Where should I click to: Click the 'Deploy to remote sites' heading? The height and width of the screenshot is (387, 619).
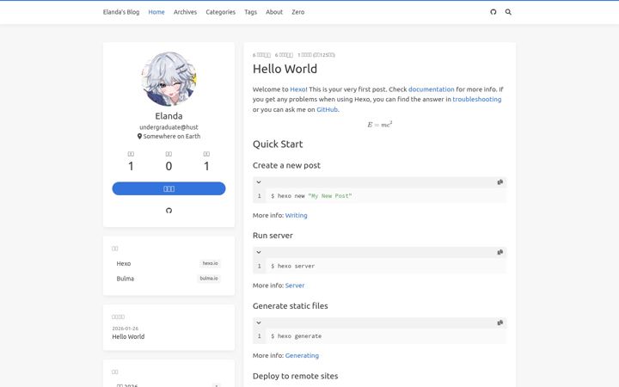tap(295, 376)
